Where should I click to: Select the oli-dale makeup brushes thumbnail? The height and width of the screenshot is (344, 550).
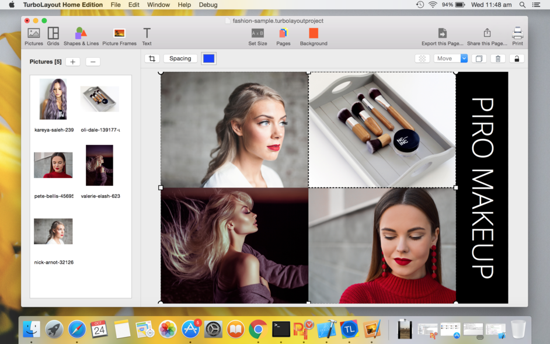tap(100, 99)
